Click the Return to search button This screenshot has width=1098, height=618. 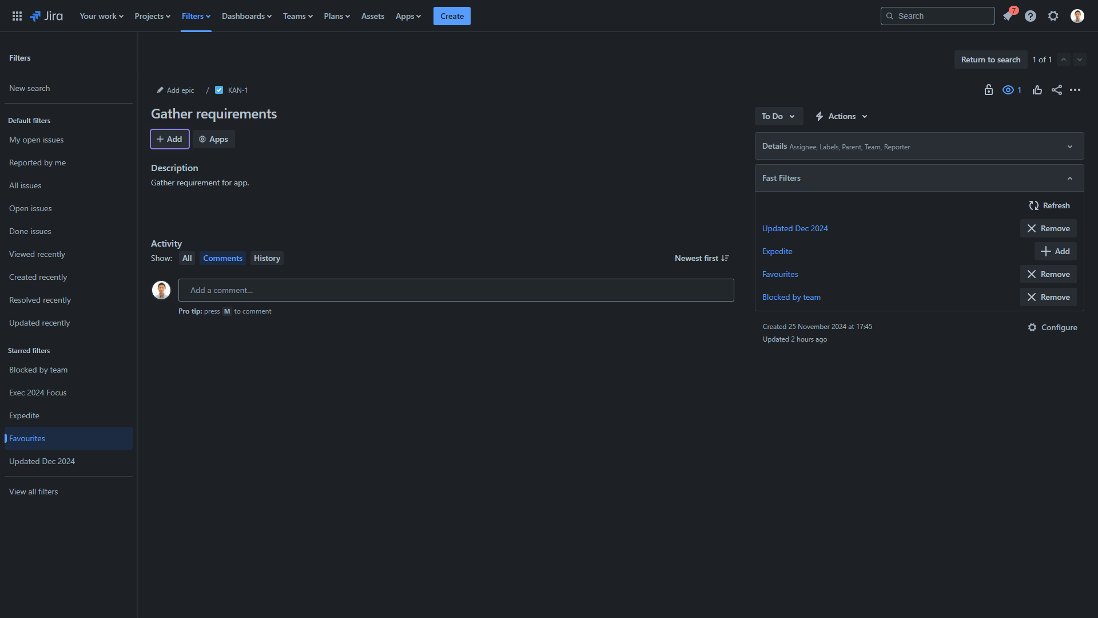pos(990,60)
